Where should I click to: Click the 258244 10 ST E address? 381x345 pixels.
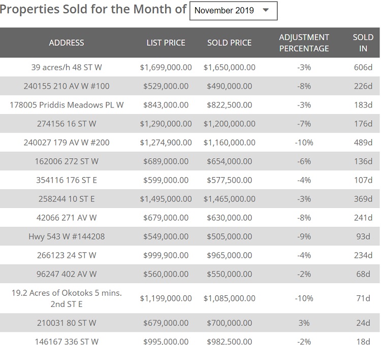pyautogui.click(x=67, y=199)
